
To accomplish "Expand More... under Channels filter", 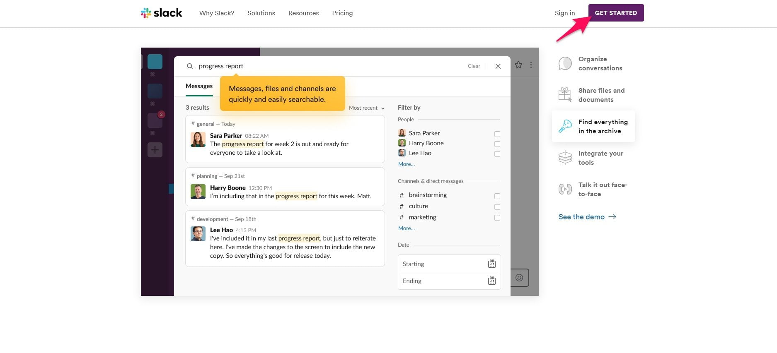I will click(407, 228).
